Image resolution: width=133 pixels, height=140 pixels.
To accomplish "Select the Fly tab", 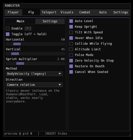I will [31, 12].
